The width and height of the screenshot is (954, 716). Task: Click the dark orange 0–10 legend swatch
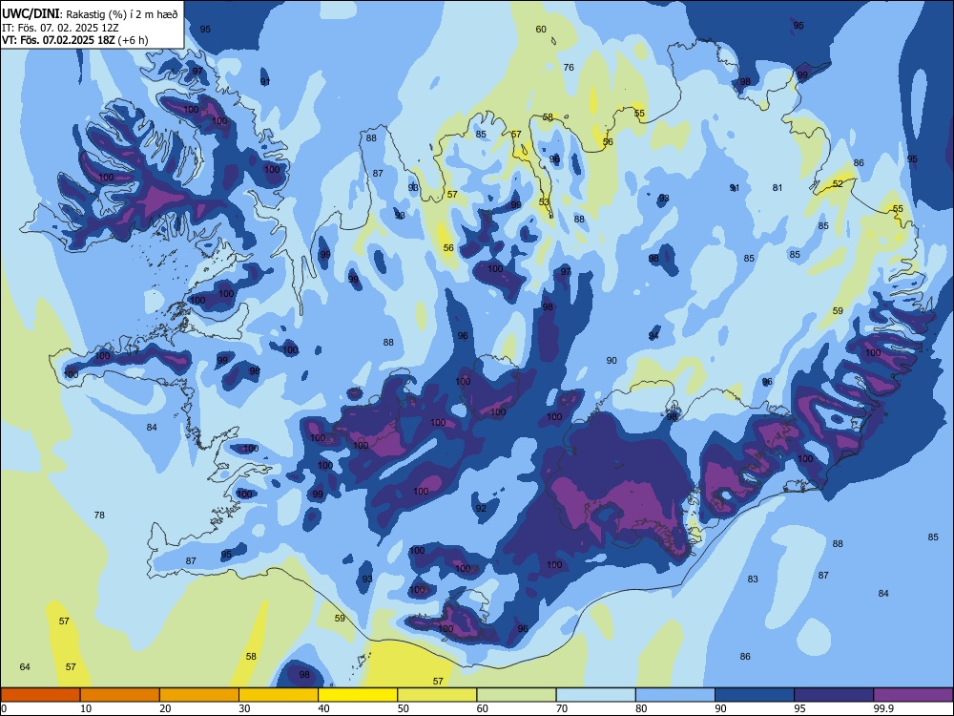40,695
